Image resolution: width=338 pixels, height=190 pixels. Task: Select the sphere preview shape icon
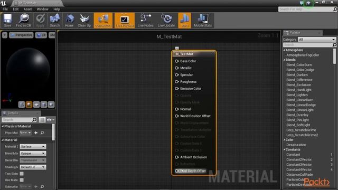click(x=29, y=104)
